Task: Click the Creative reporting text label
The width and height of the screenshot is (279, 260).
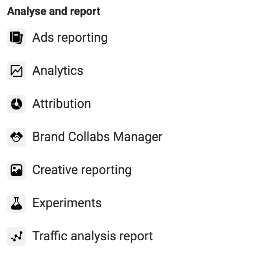Action: pyautogui.click(x=82, y=170)
